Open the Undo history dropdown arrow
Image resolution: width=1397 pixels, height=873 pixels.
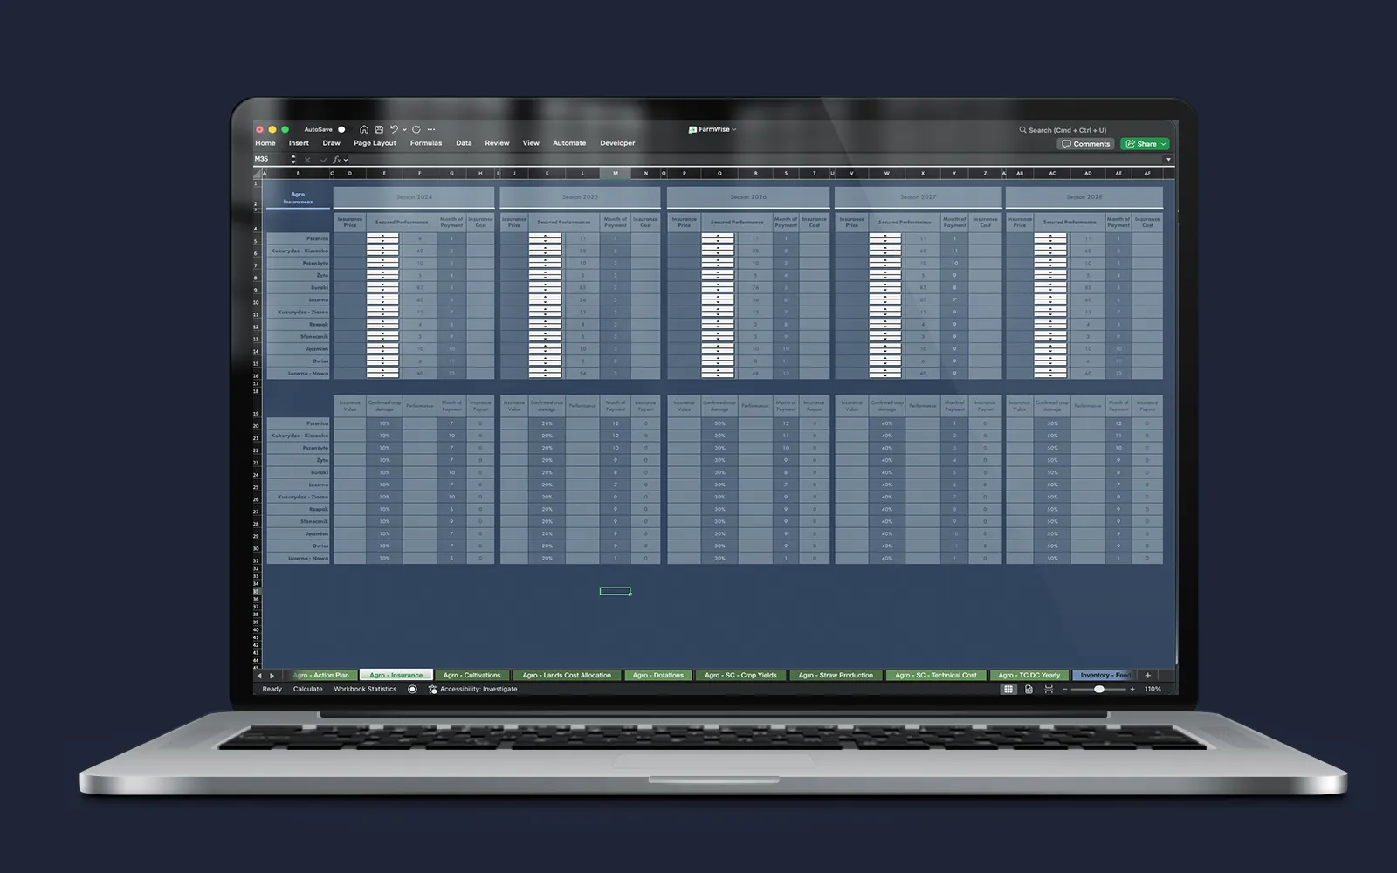[x=404, y=130]
